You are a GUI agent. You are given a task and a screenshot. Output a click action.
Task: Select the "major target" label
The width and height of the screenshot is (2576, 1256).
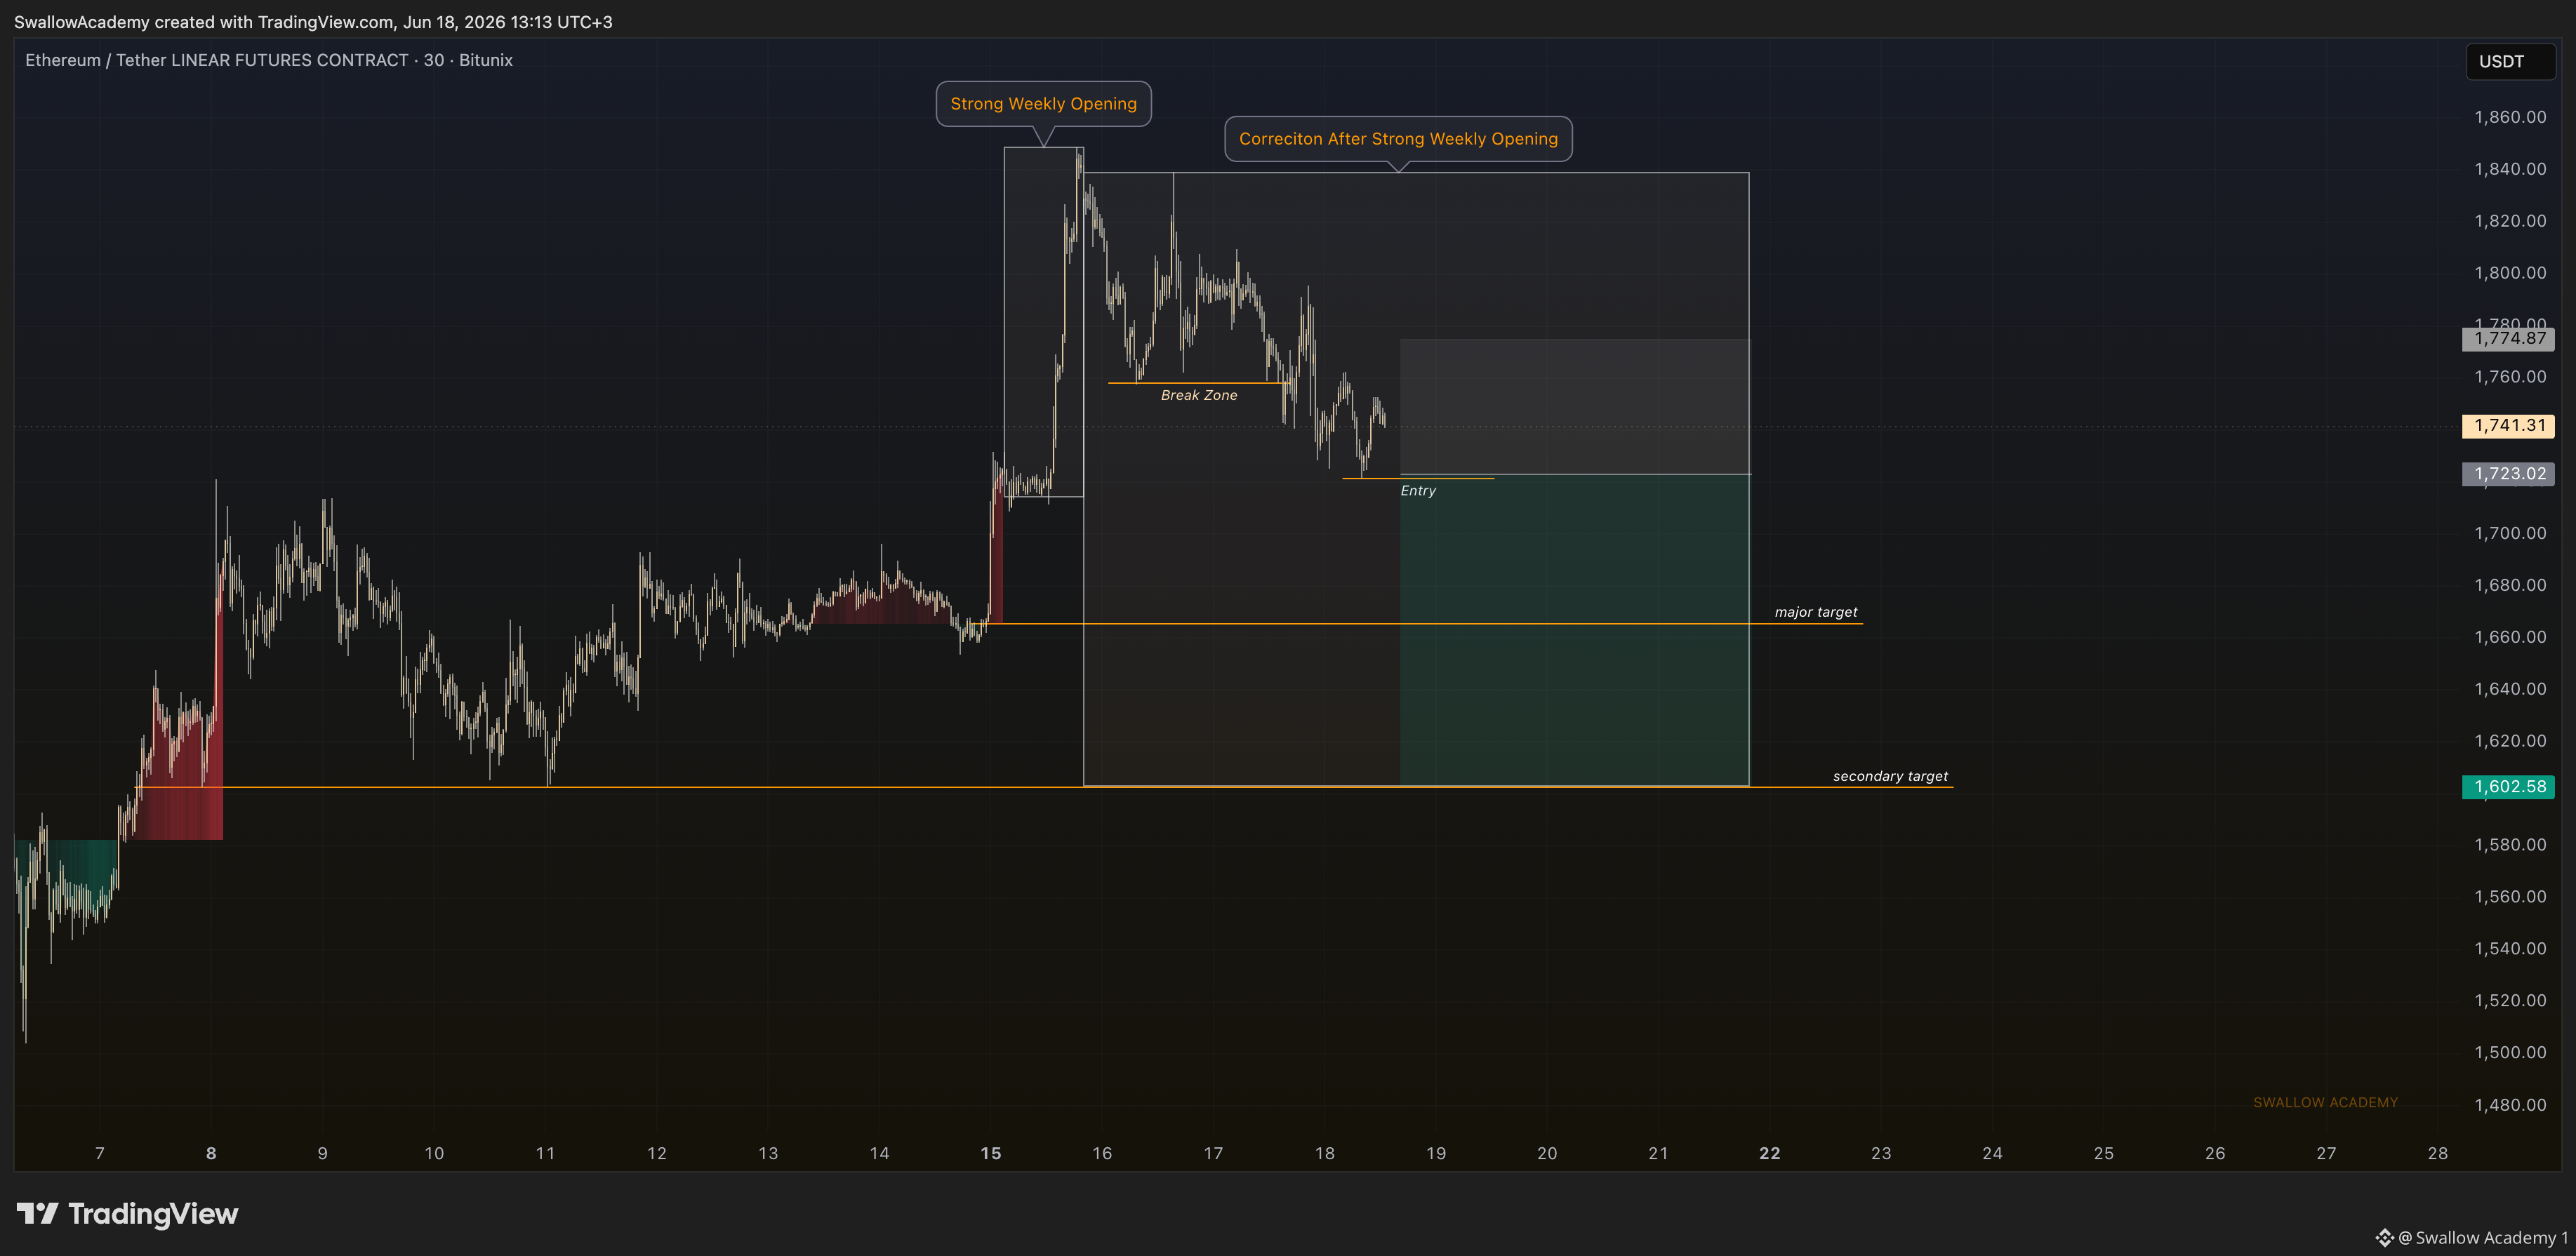point(1816,612)
